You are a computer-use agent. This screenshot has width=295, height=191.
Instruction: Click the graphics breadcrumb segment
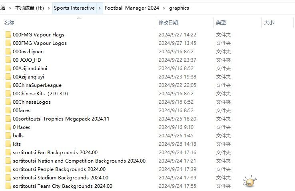tap(179, 8)
